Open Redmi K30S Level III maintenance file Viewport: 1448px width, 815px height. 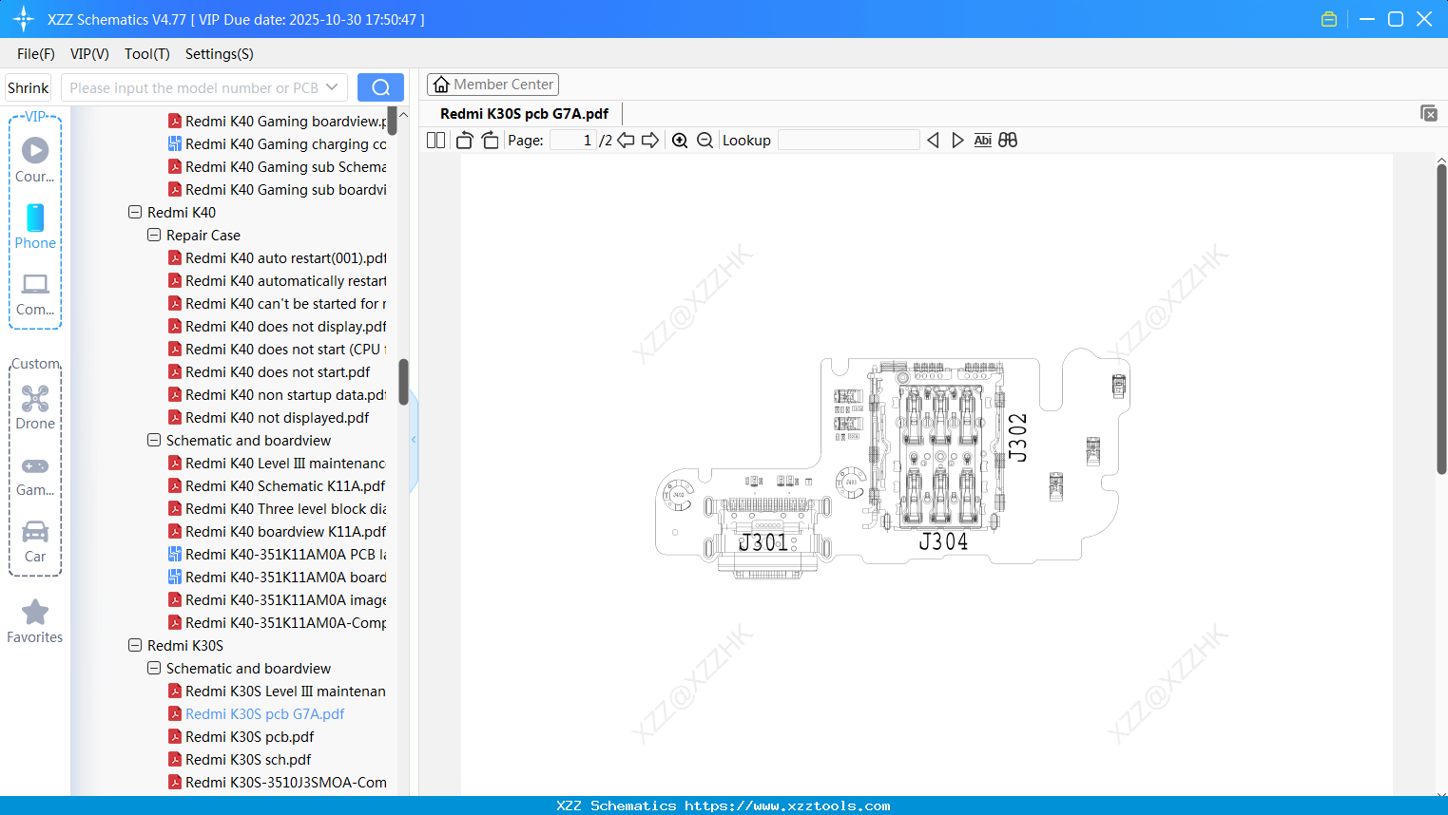click(278, 691)
